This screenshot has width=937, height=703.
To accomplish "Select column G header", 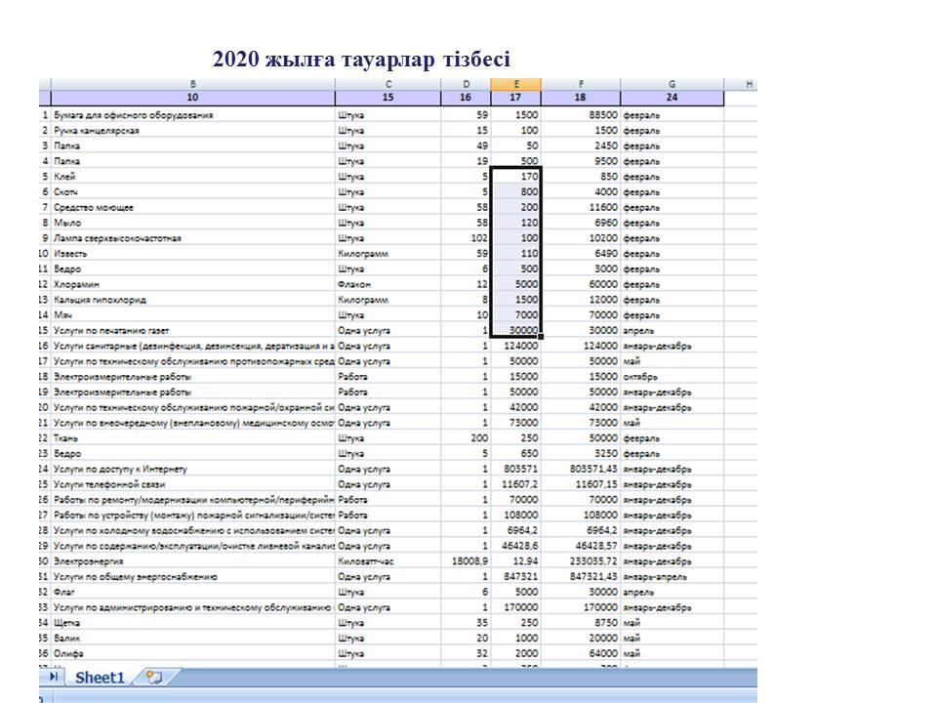I will (672, 84).
